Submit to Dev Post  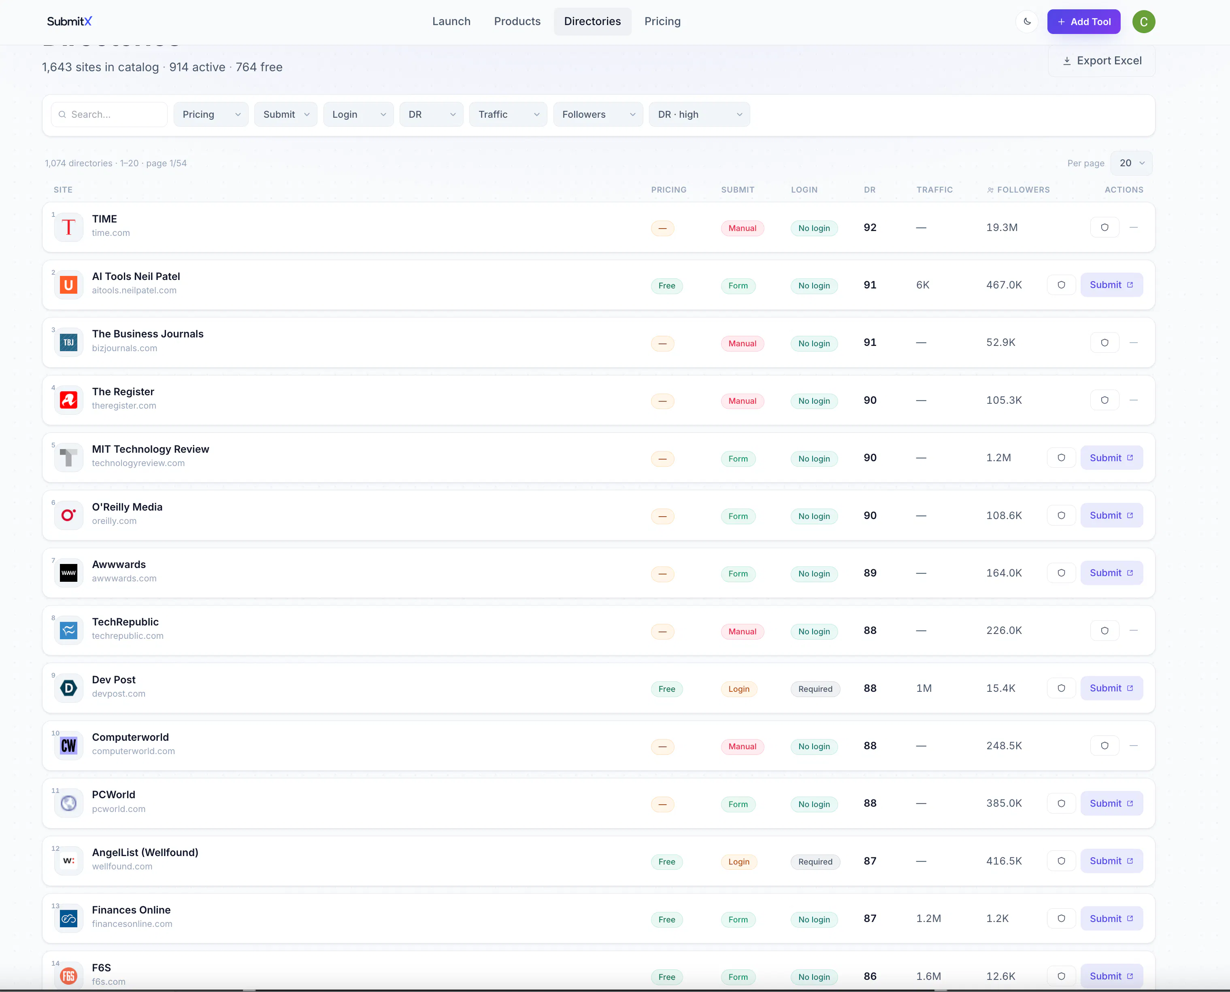(1112, 688)
